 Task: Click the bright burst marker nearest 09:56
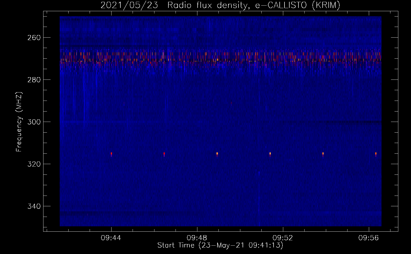[x=376, y=154]
